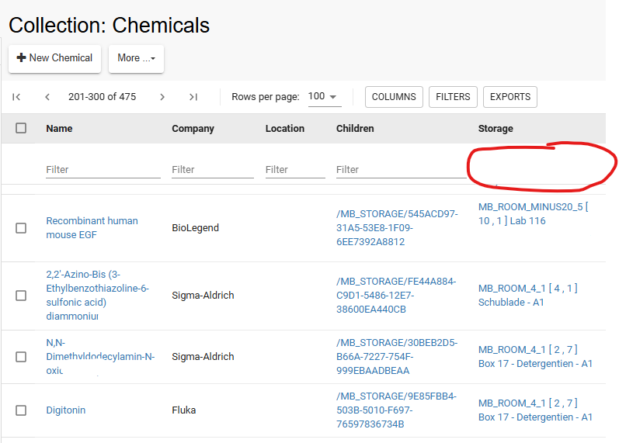Go to next page of chemicals
The height and width of the screenshot is (443, 619).
tap(162, 97)
